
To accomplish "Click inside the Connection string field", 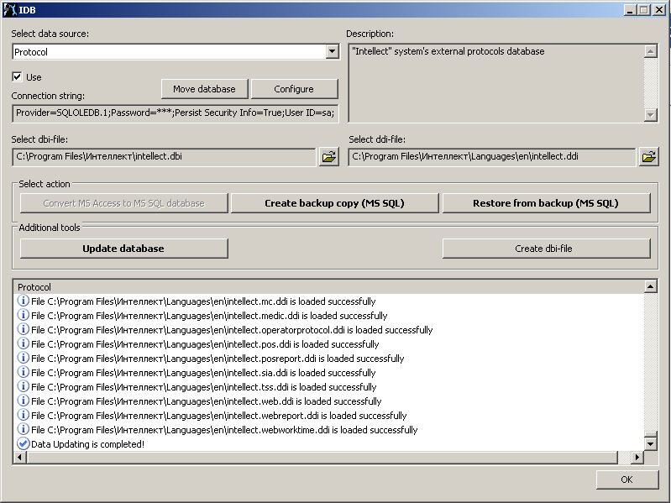I will pyautogui.click(x=175, y=113).
